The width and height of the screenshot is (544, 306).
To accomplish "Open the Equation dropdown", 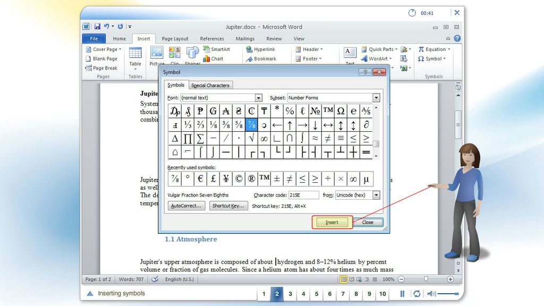I will coord(434,49).
